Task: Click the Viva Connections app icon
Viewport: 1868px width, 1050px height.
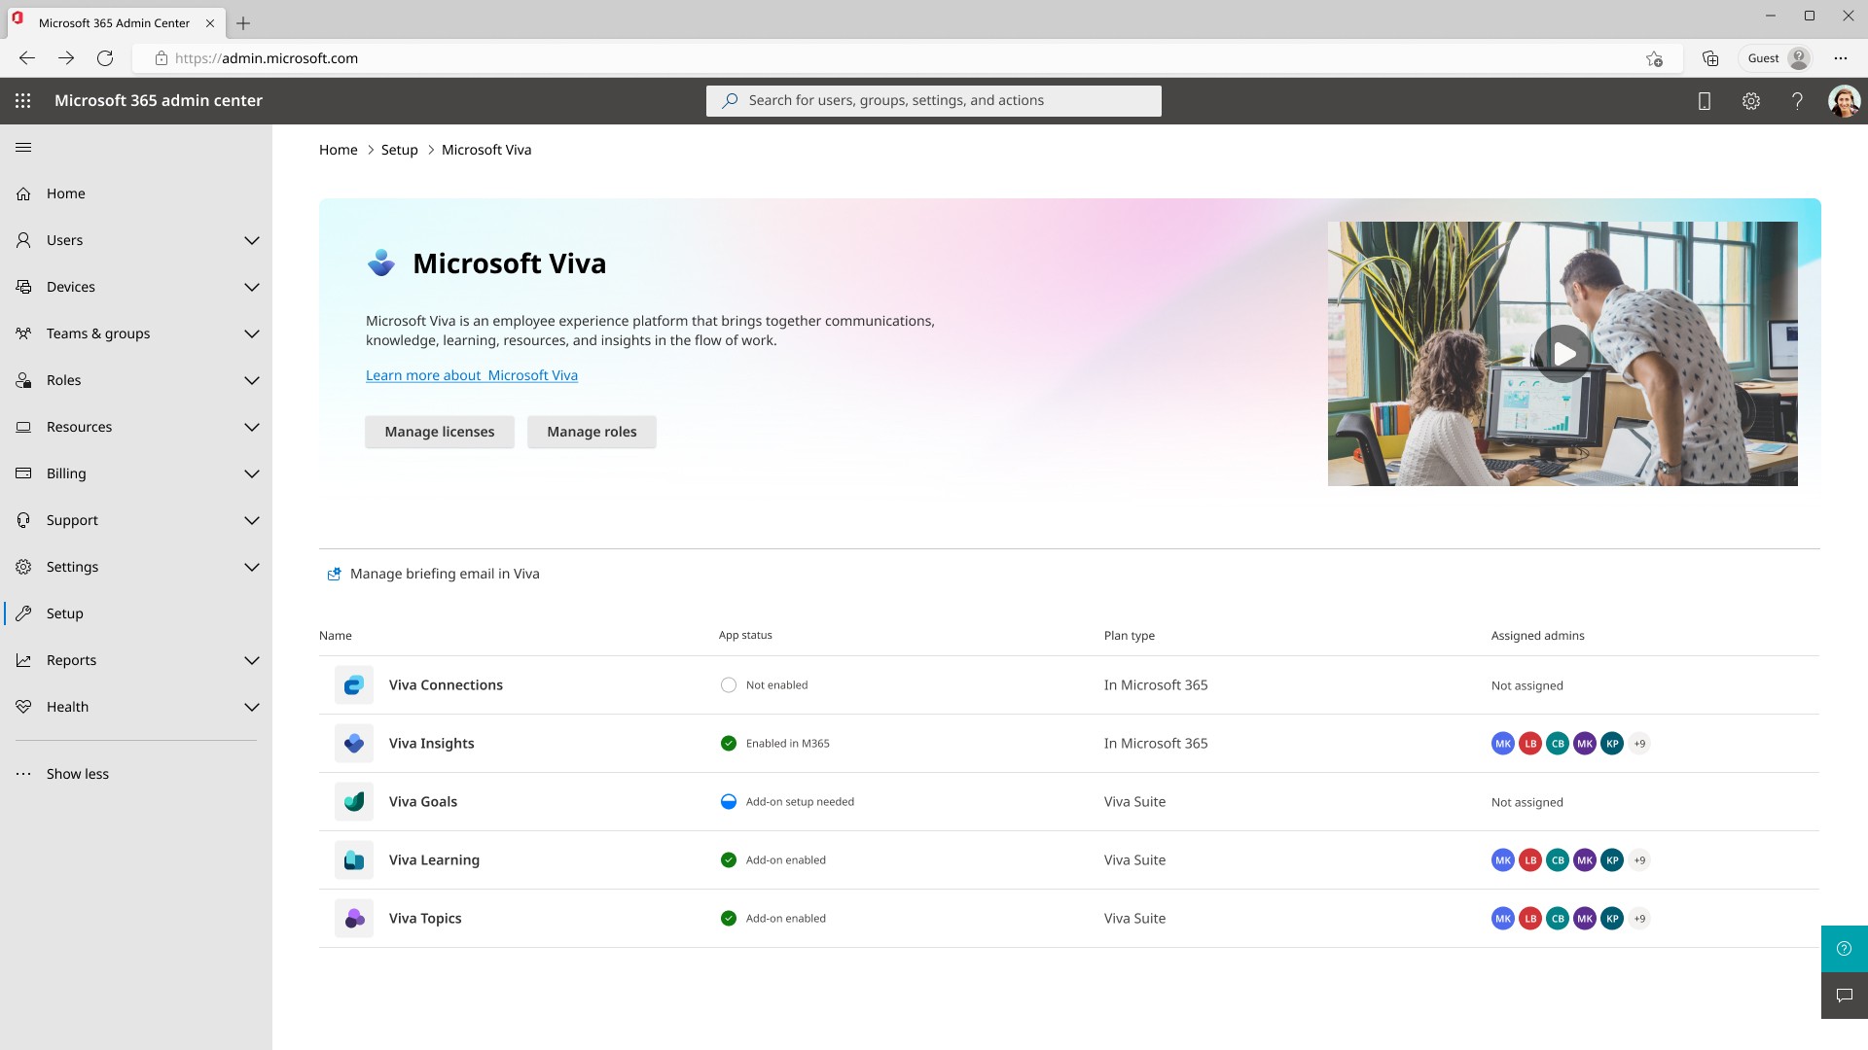Action: 354,685
